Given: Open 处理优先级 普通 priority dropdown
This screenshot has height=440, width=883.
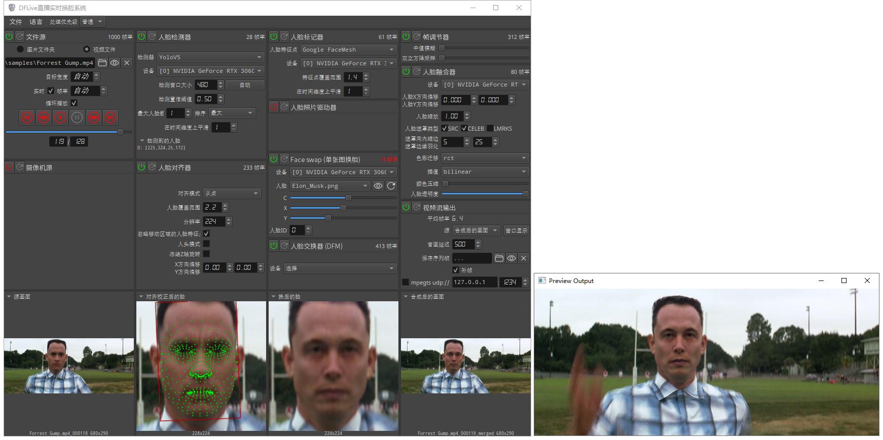Looking at the screenshot, I should [x=93, y=22].
